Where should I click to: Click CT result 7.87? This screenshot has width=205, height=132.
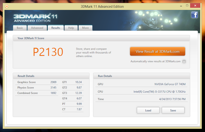coord(79,109)
